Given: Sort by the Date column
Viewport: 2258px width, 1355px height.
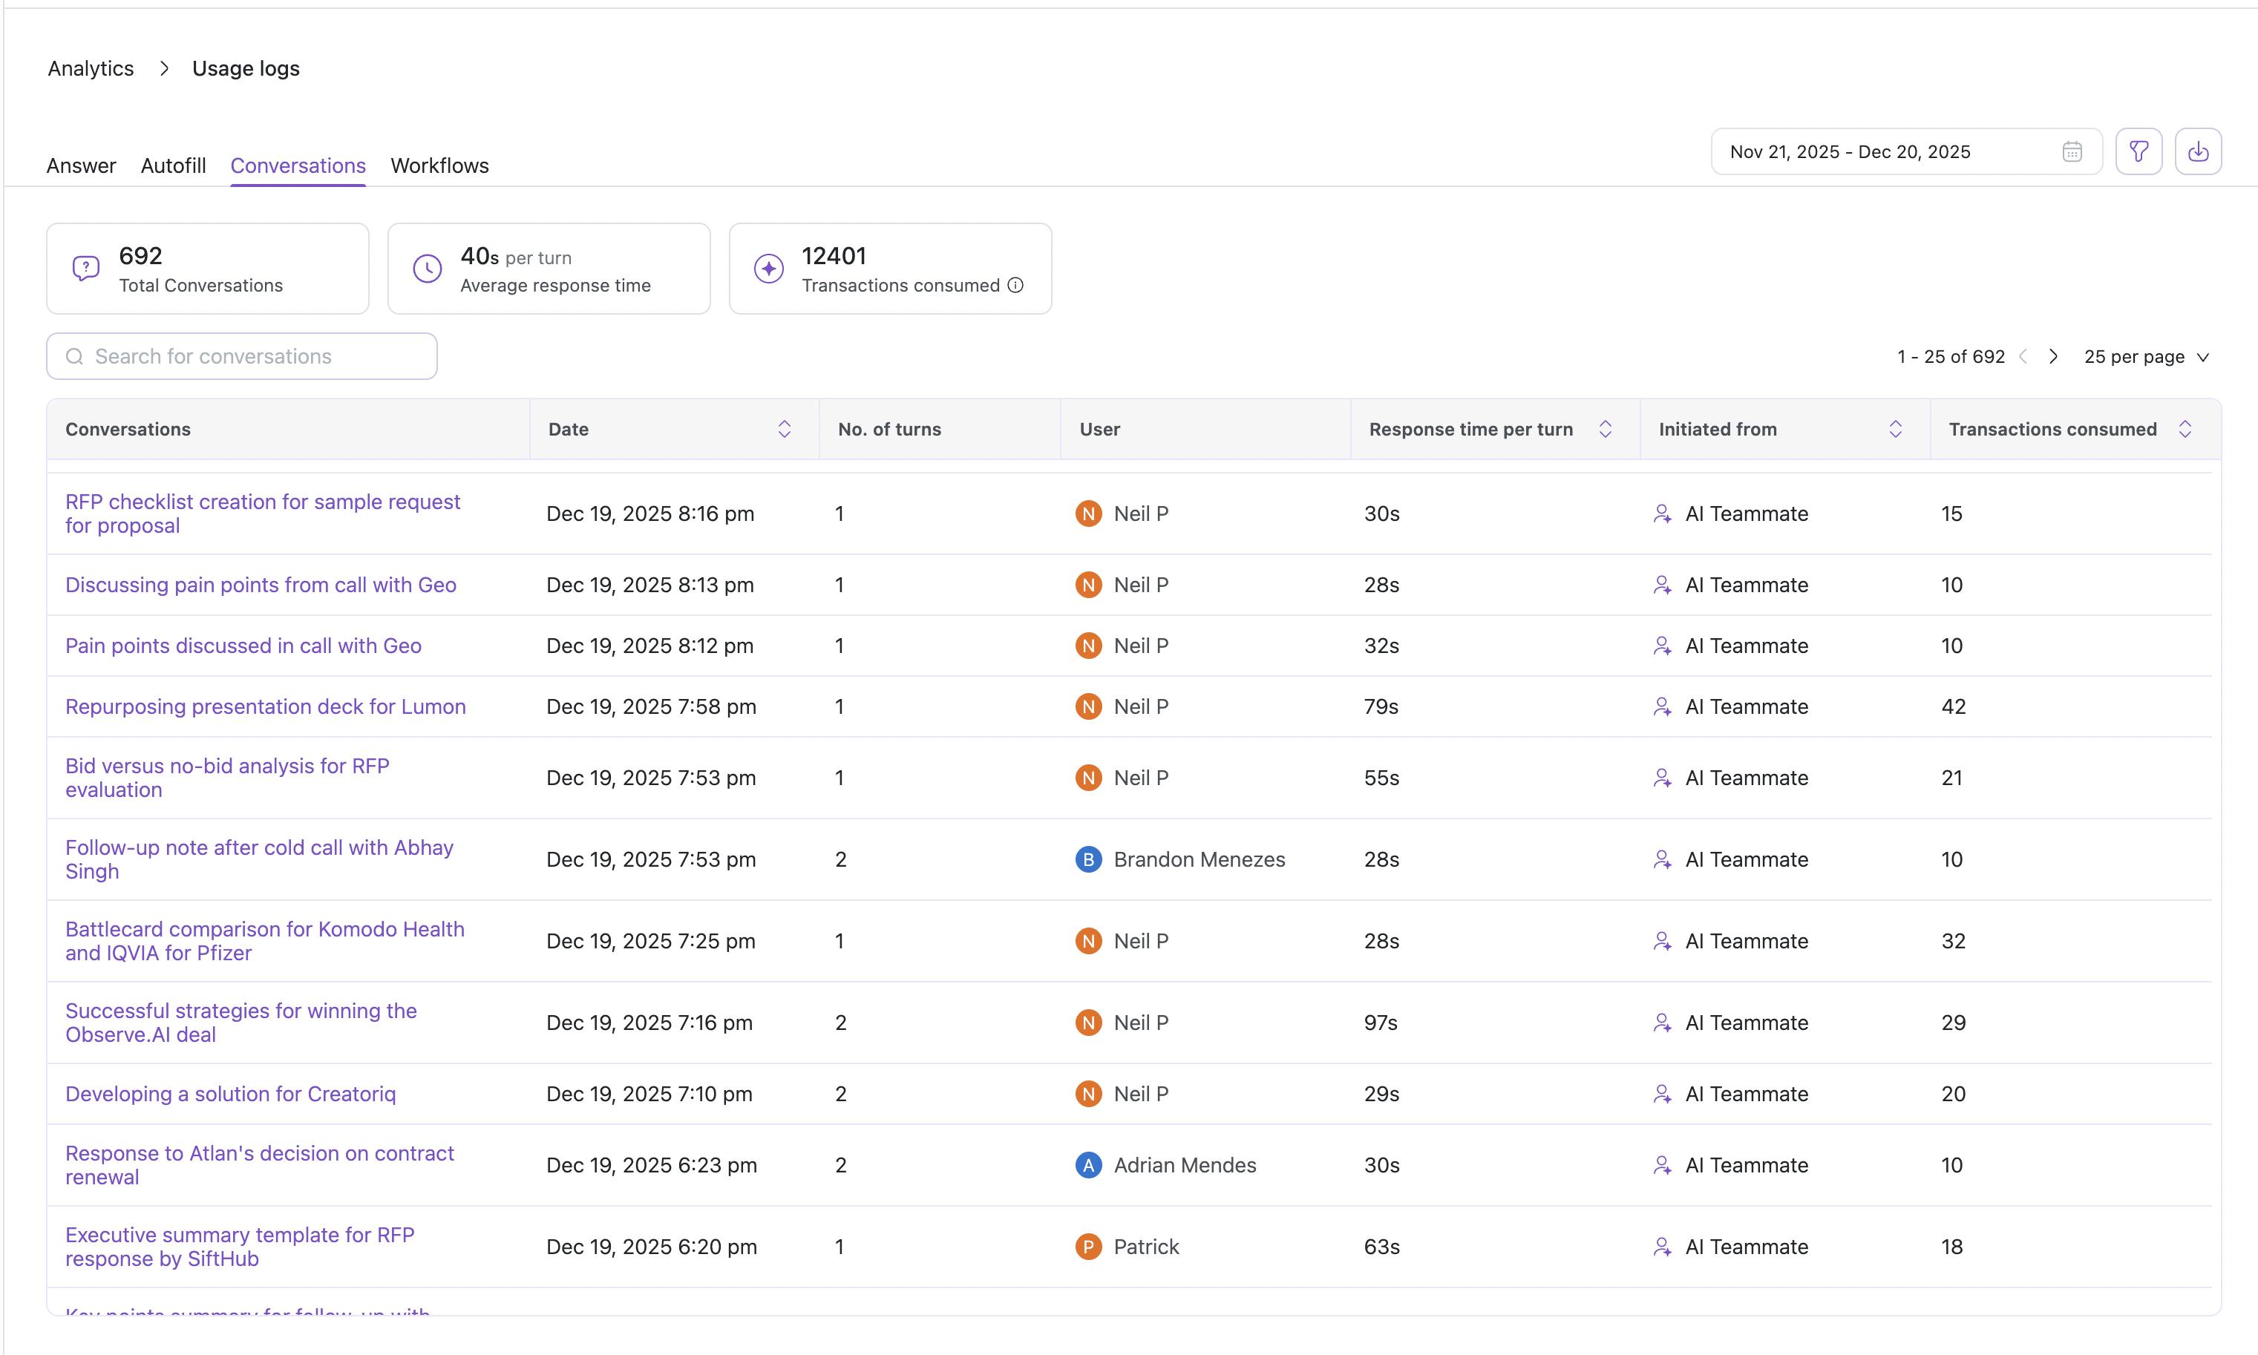Looking at the screenshot, I should pos(785,429).
